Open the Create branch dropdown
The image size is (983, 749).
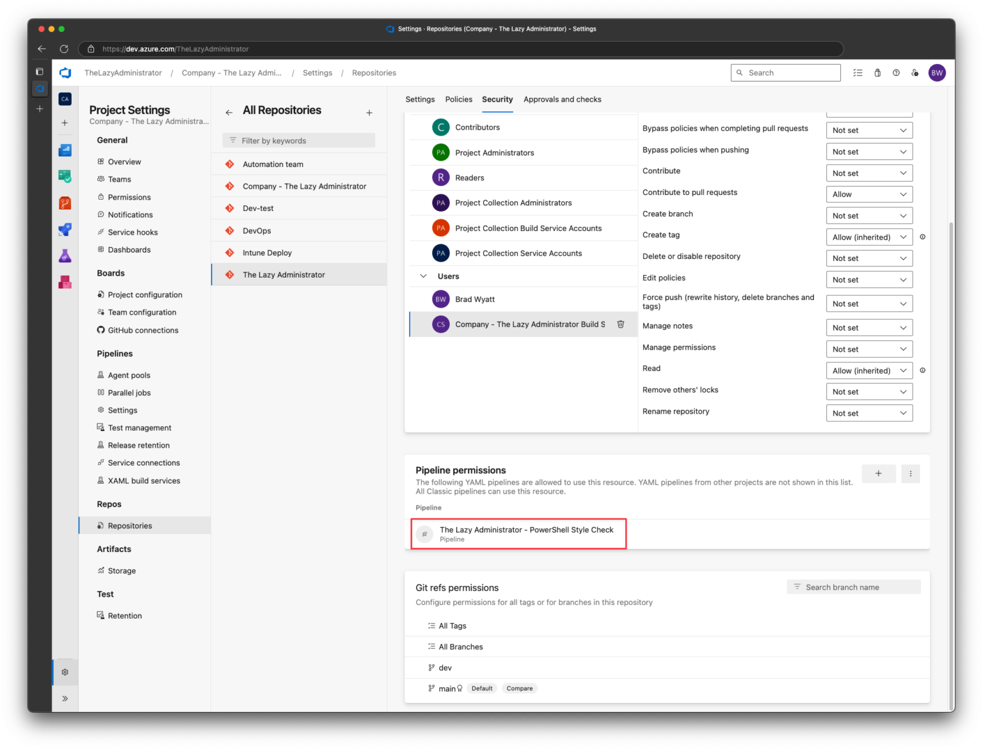tap(869, 216)
